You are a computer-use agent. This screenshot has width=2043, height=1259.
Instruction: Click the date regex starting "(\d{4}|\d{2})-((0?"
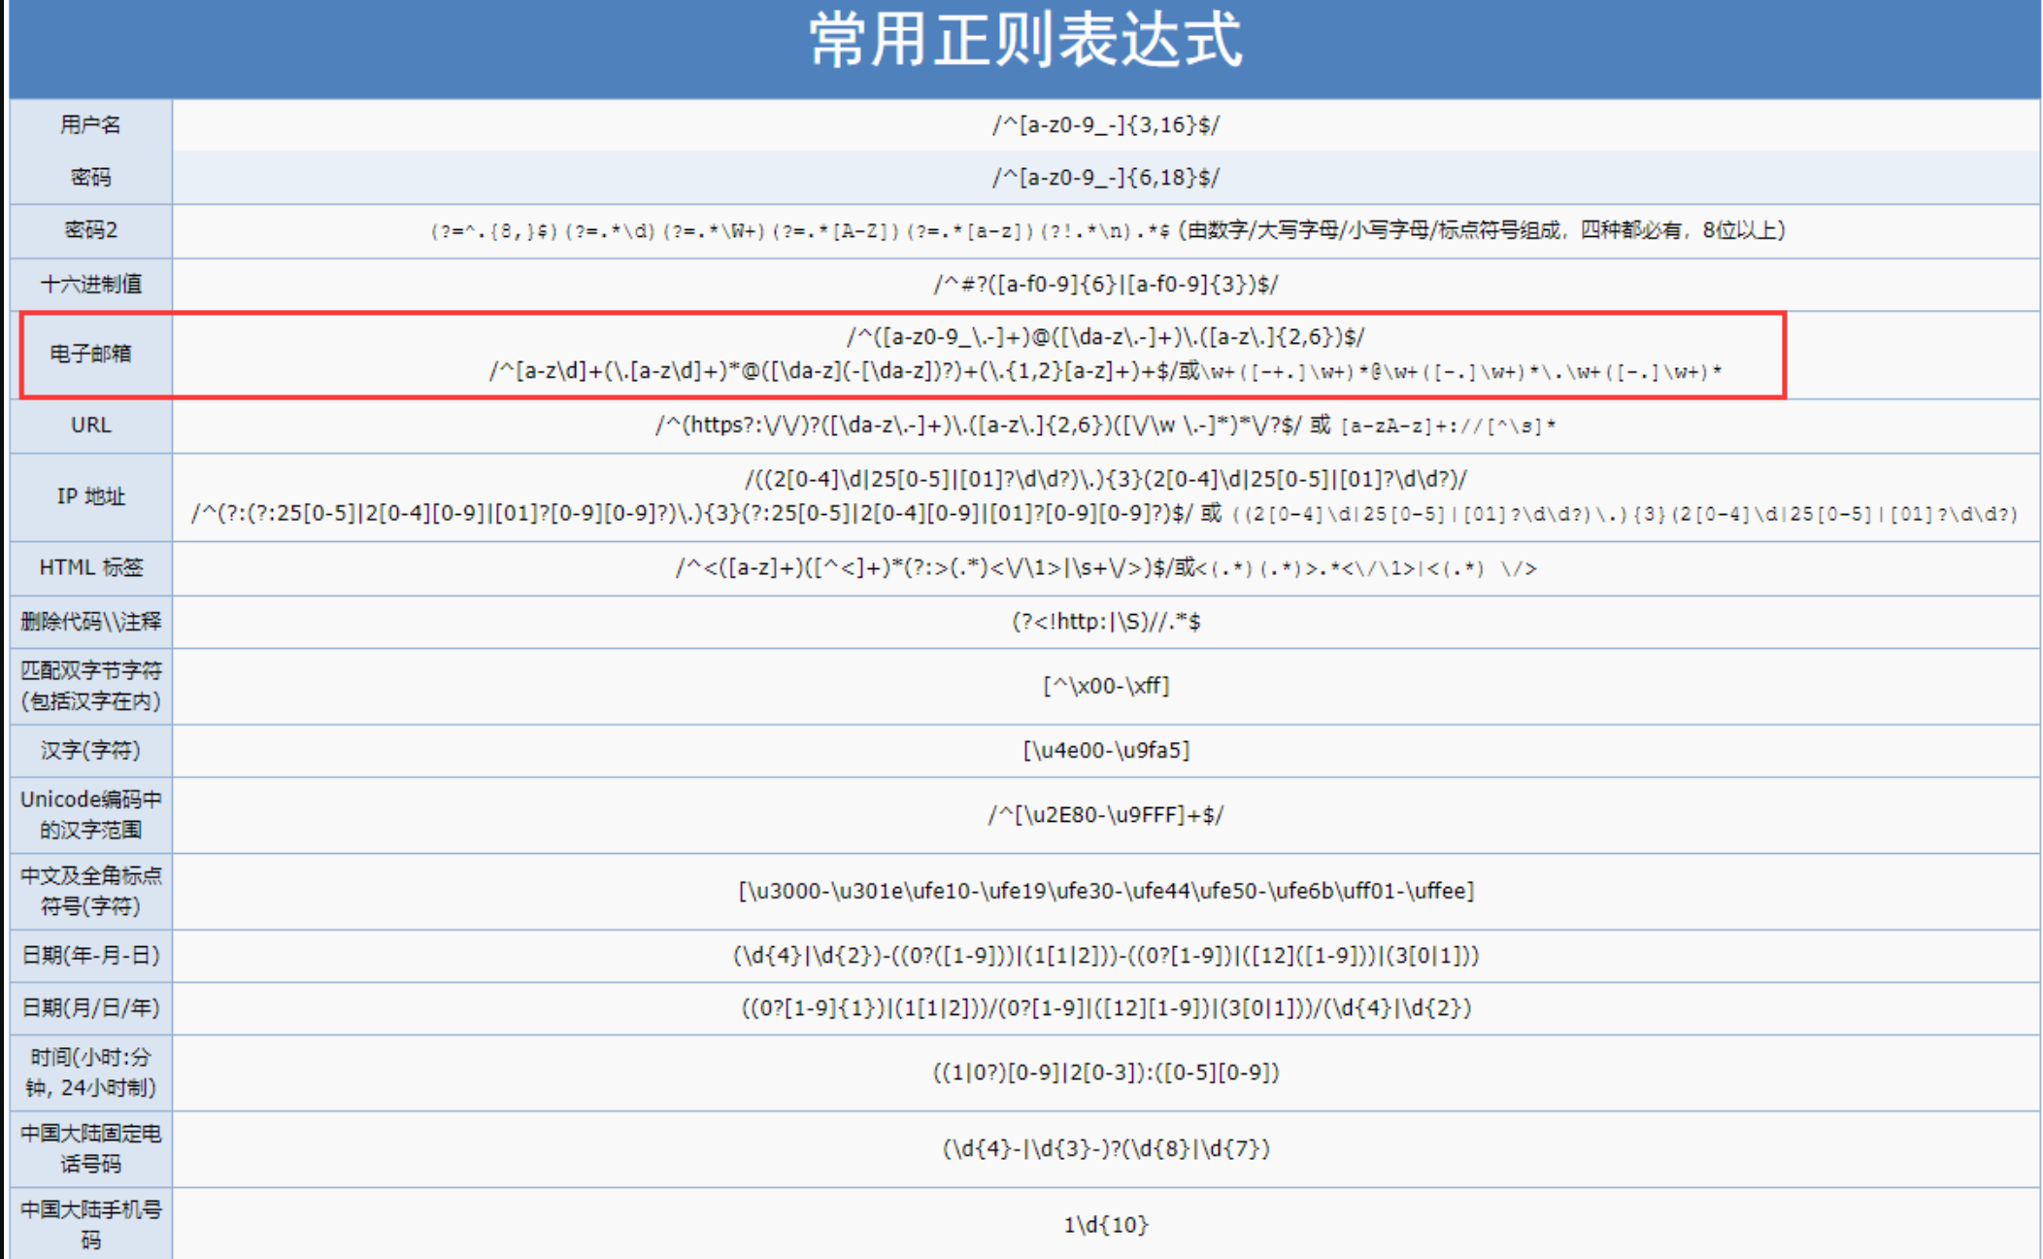pos(1105,956)
